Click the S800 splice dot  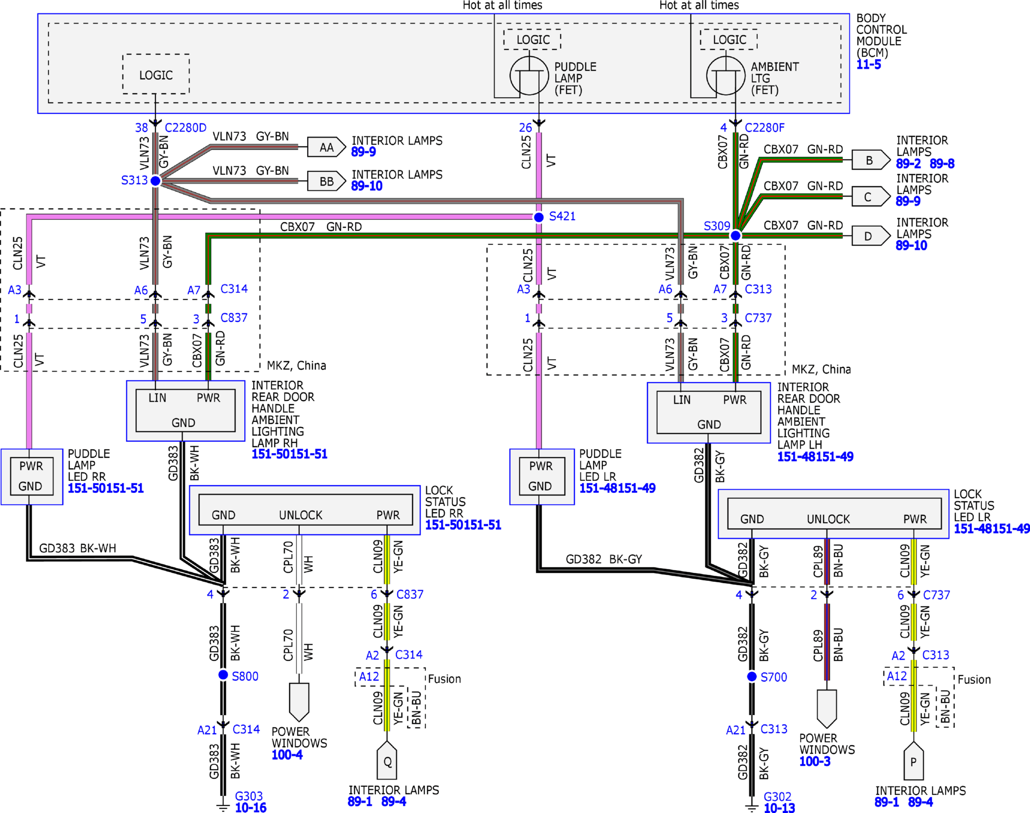pyautogui.click(x=223, y=675)
